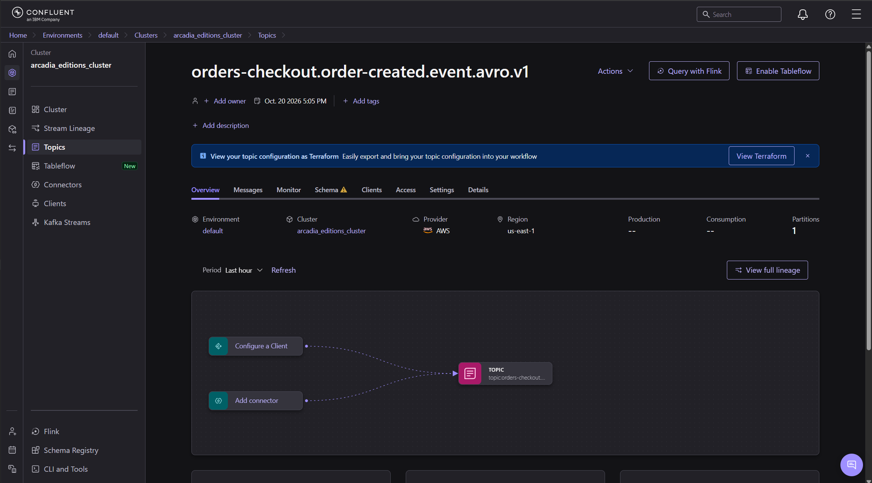Open the Settings tab
The height and width of the screenshot is (483, 872).
[441, 190]
